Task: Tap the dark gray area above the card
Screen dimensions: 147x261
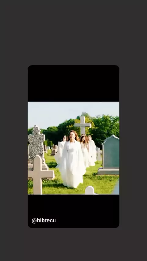Action: (73, 32)
